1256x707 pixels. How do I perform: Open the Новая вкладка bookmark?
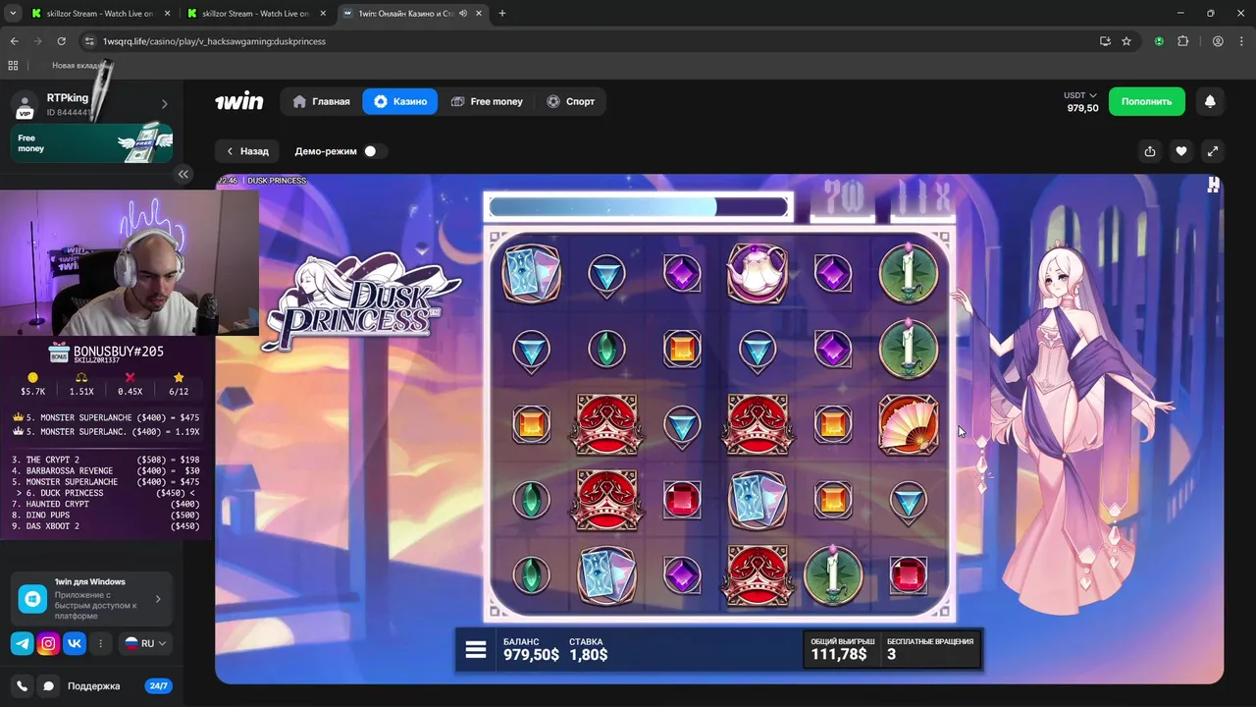pyautogui.click(x=77, y=65)
